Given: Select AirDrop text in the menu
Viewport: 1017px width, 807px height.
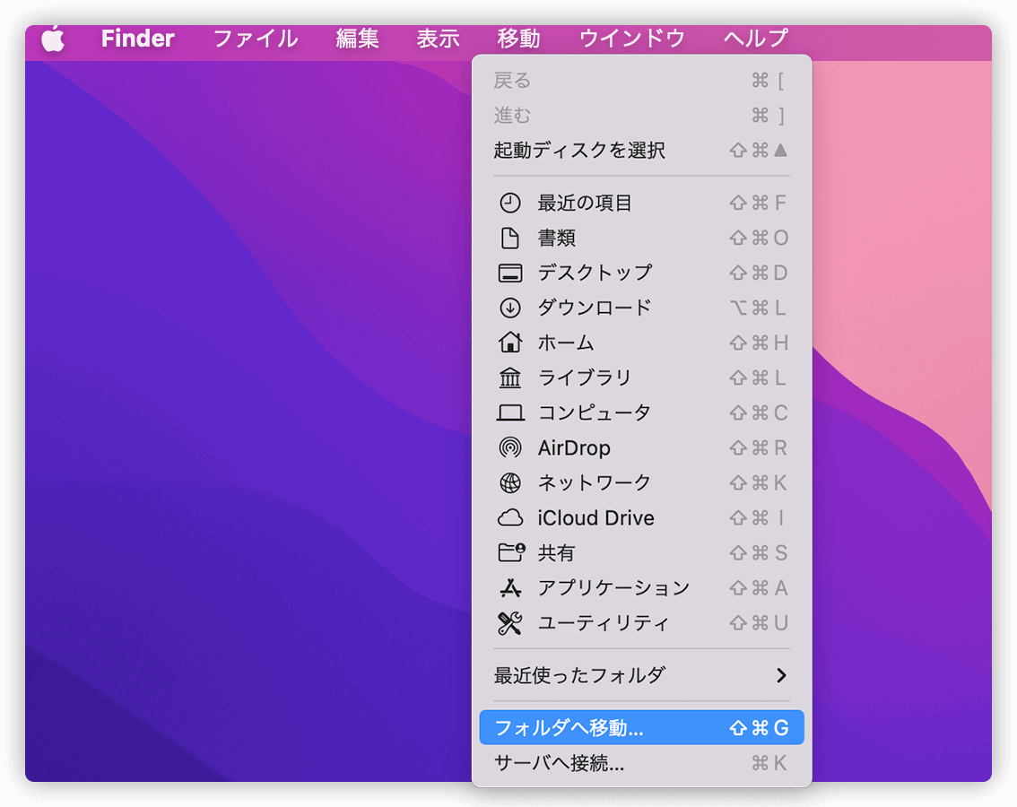Looking at the screenshot, I should (x=574, y=447).
